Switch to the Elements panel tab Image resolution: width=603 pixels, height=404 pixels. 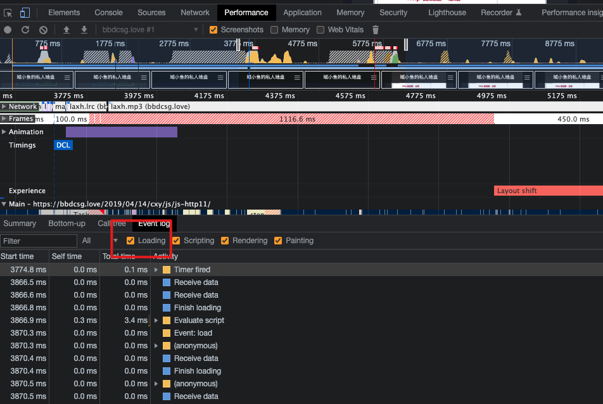64,13
